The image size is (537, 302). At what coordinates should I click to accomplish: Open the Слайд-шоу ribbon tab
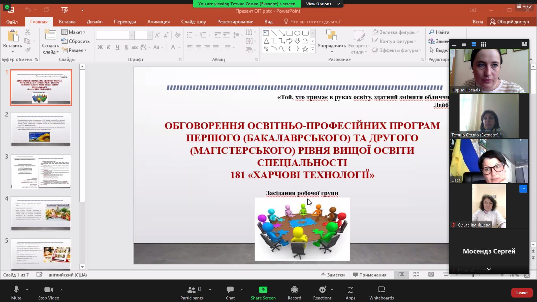click(193, 22)
